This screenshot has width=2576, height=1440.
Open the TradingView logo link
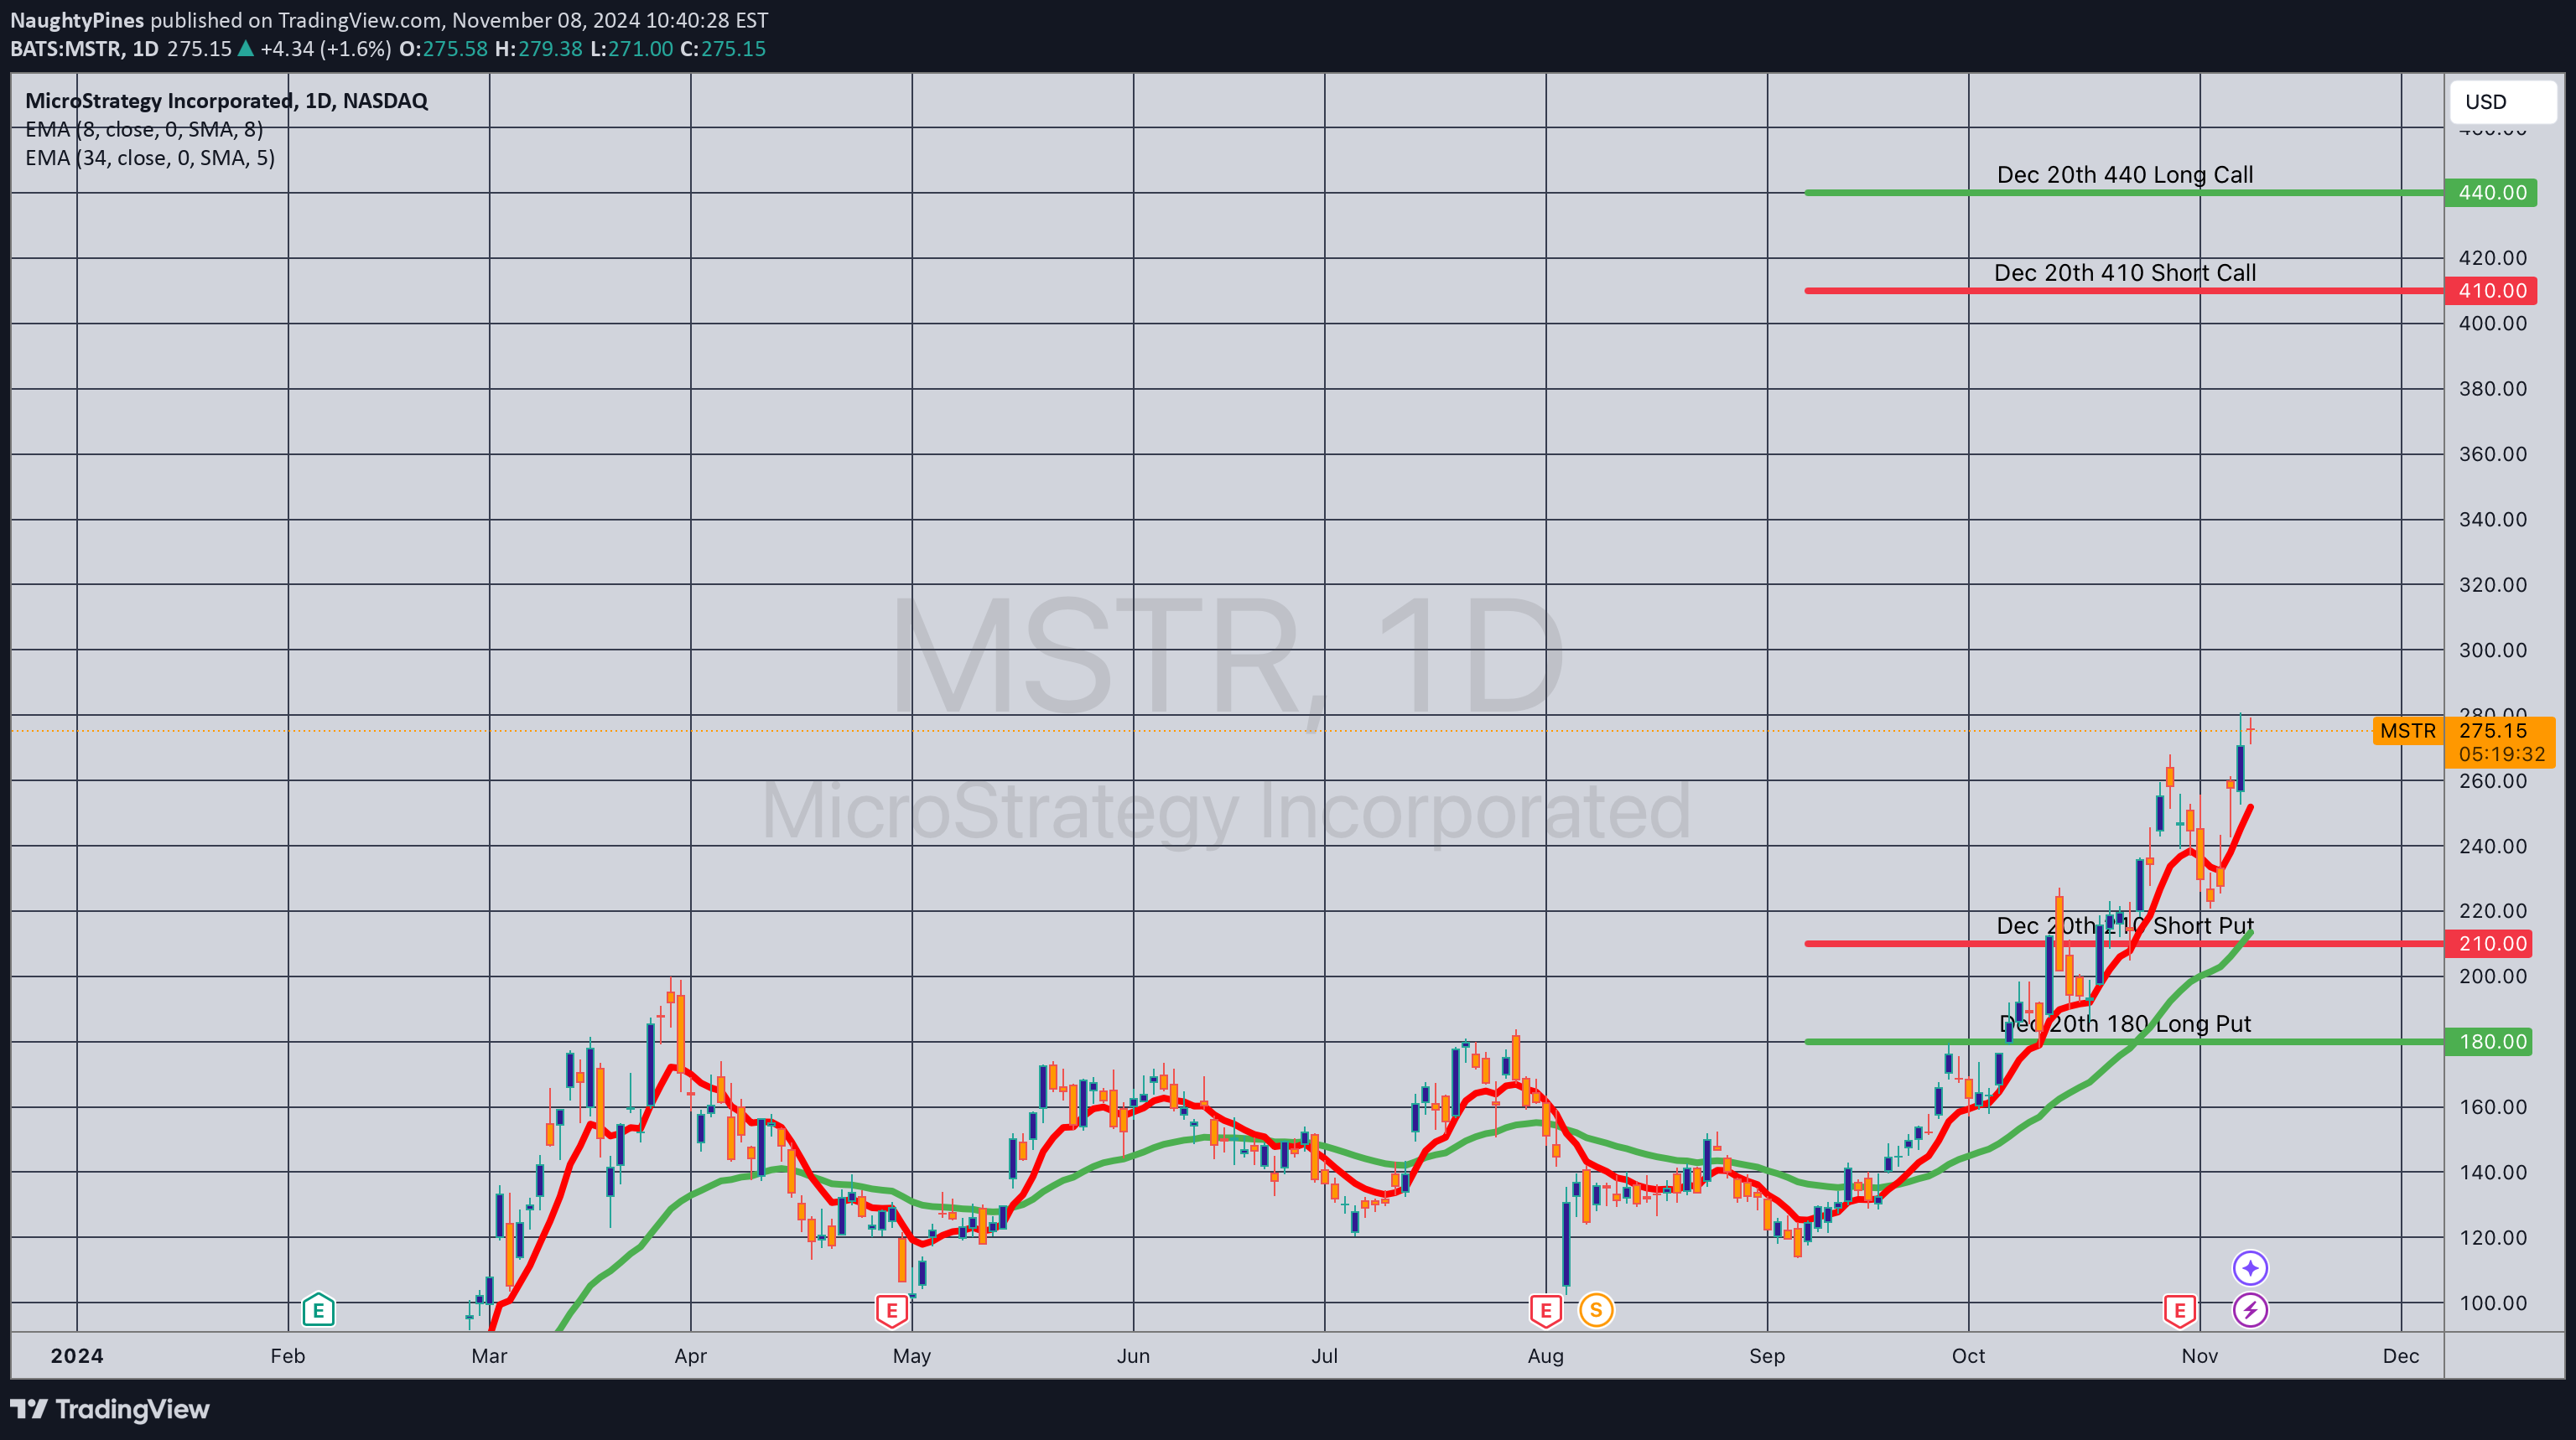[x=110, y=1409]
